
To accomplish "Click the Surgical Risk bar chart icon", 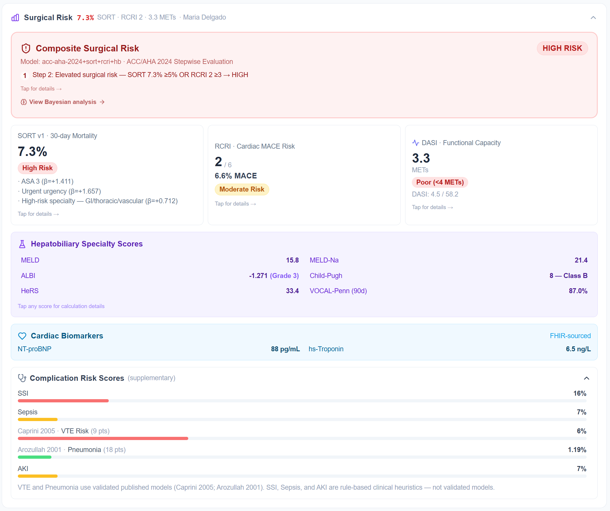I will (15, 18).
